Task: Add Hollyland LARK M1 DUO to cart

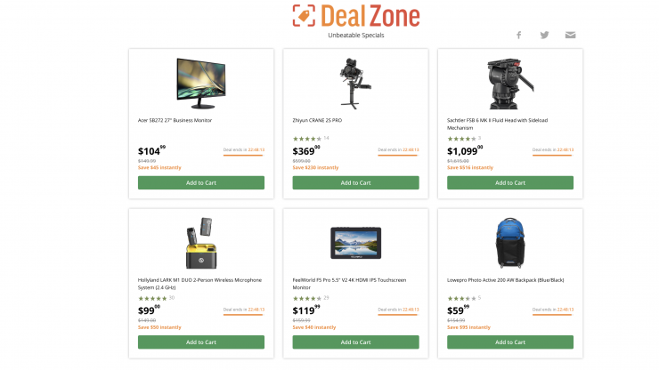Action: 201,342
